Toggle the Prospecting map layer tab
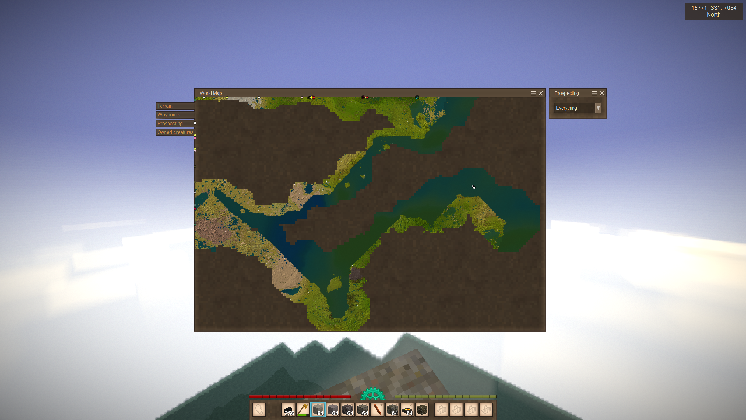746x420 pixels. click(x=175, y=124)
